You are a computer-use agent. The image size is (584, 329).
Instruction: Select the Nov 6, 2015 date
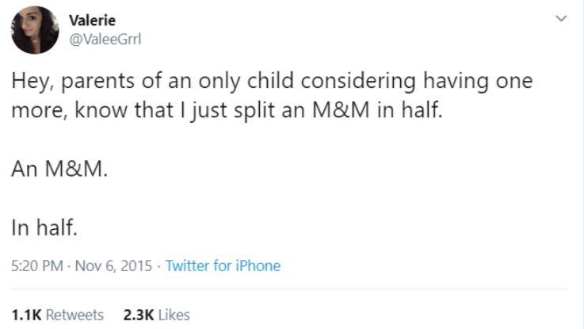coord(113,266)
